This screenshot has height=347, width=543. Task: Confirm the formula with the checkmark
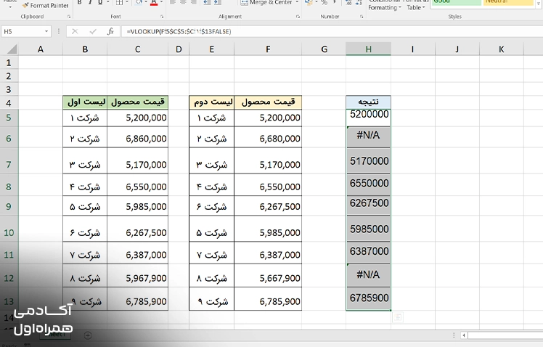tap(93, 31)
